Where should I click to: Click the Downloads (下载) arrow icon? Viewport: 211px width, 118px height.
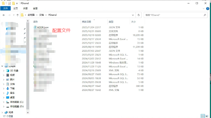click(x=8, y=89)
